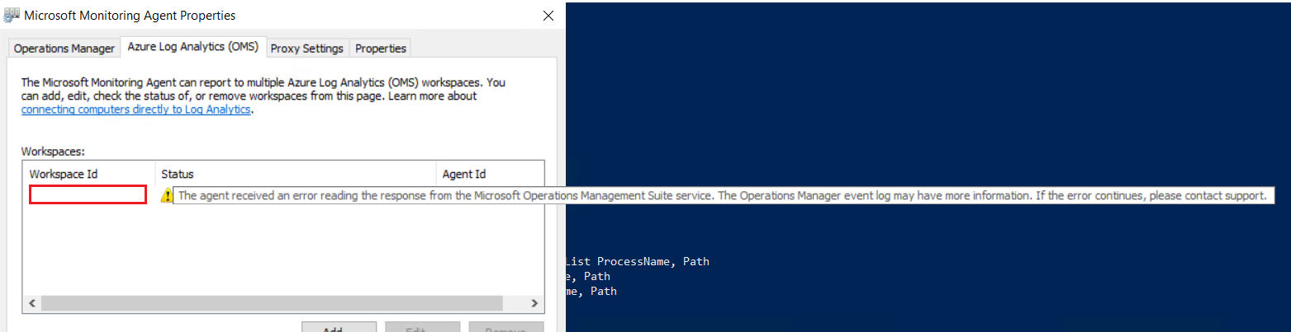This screenshot has height=332, width=1291.
Task: Click the right arrow of the horizontal scrollbar
Action: tap(536, 303)
